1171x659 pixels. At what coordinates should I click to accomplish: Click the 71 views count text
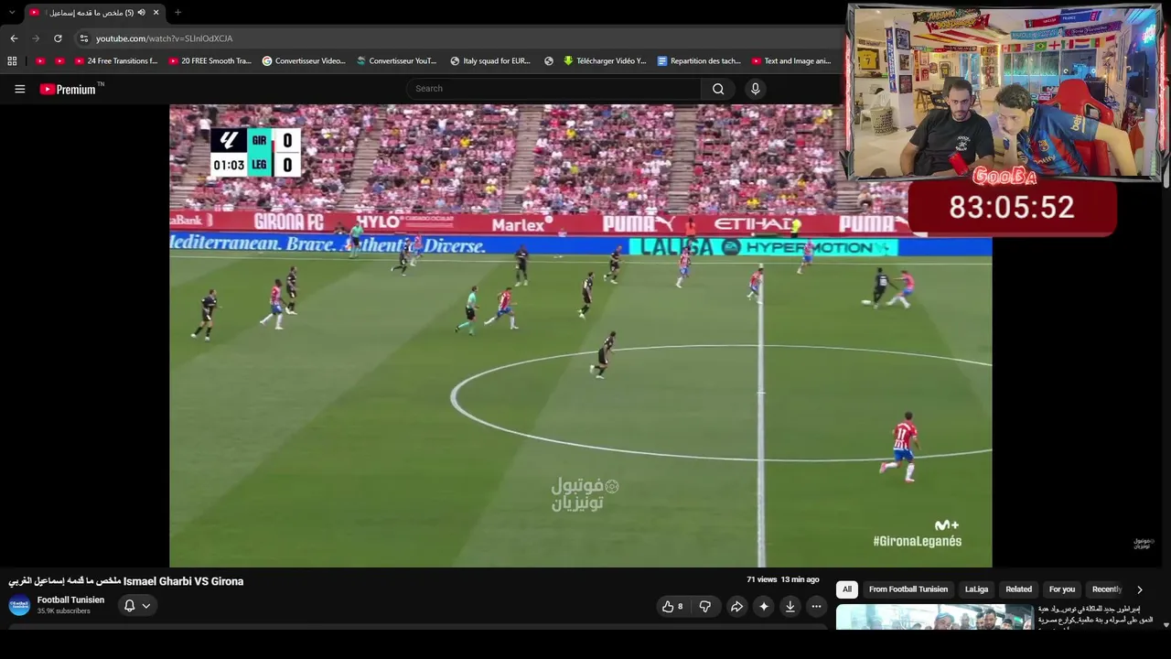click(761, 579)
